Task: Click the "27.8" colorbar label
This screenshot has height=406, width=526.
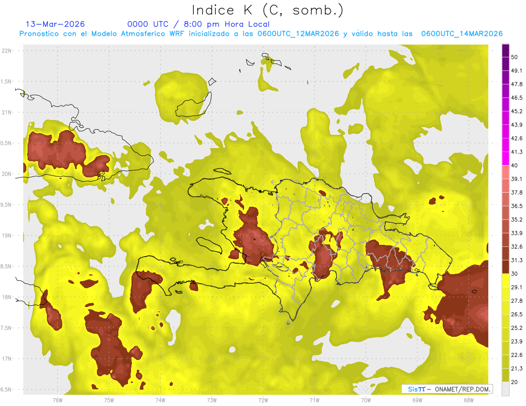Action: (517, 301)
